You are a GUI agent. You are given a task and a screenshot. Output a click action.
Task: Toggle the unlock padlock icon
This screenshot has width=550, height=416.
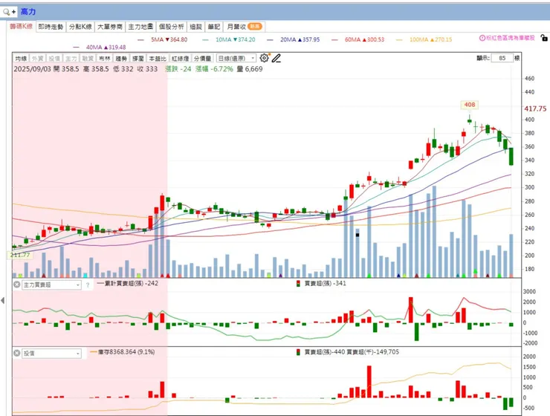544,37
